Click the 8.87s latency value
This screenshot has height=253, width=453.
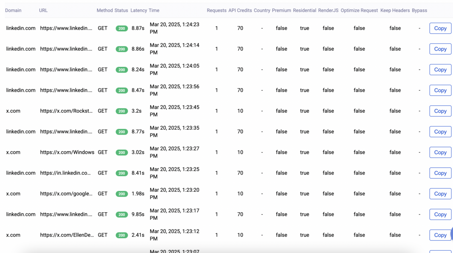138,28
